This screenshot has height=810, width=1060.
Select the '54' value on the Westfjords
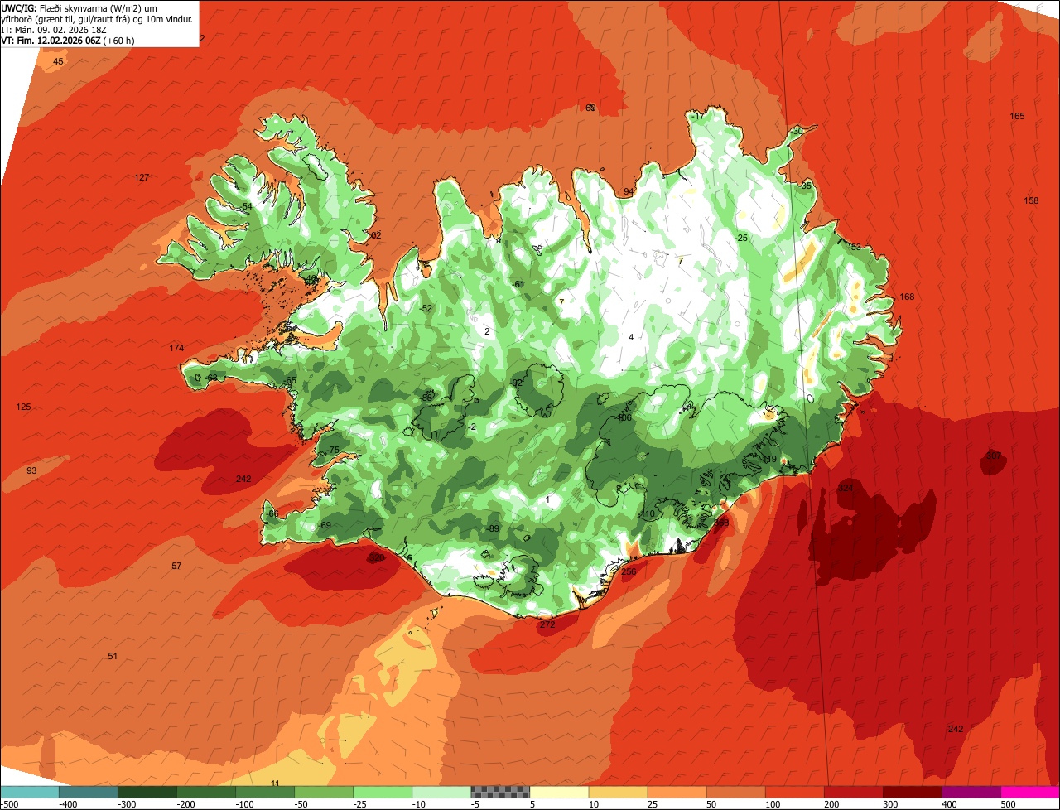[247, 207]
